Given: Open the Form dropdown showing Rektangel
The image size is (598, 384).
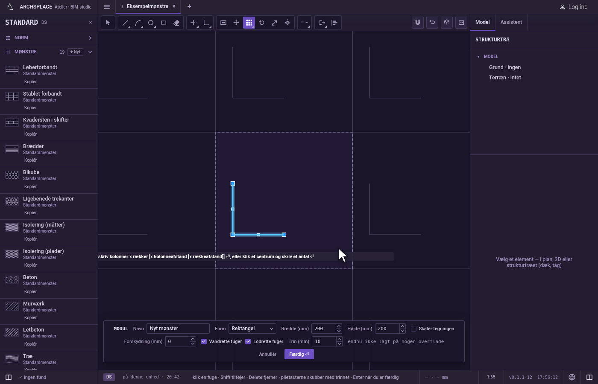Looking at the screenshot, I should pyautogui.click(x=252, y=329).
